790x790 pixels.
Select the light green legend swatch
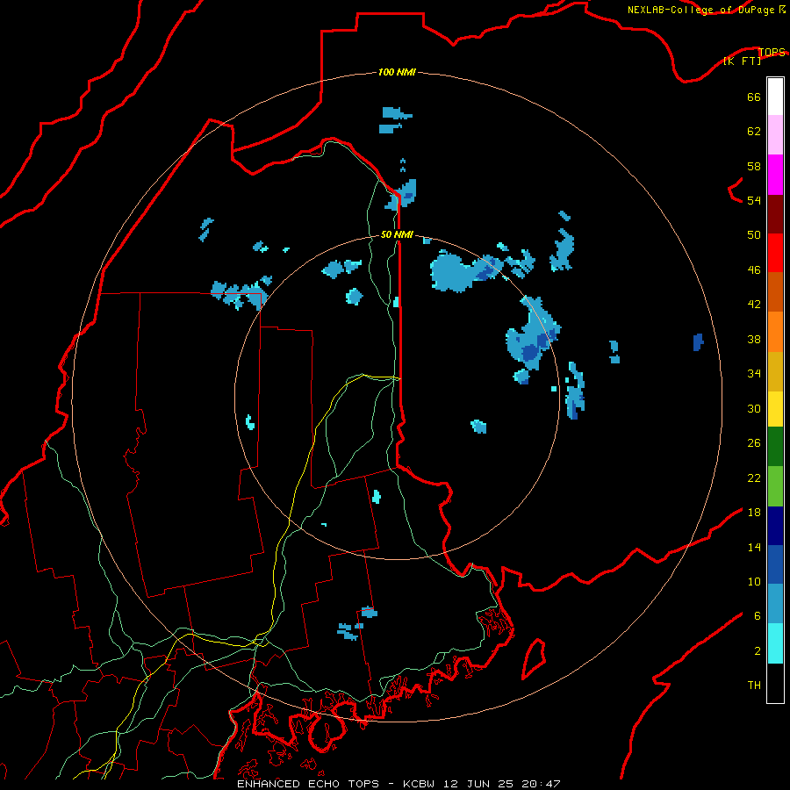tap(775, 486)
